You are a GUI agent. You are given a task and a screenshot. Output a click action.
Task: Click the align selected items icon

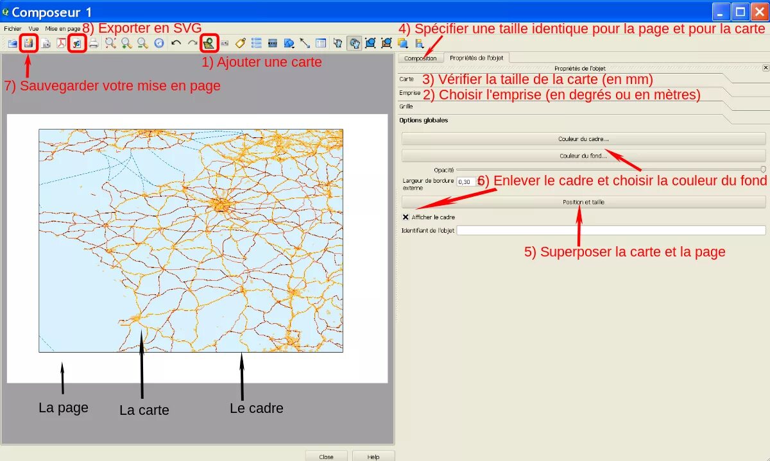(x=419, y=44)
